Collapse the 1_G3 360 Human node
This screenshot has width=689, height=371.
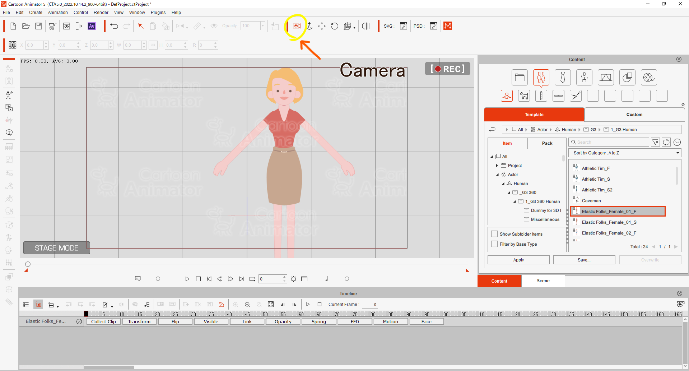pyautogui.click(x=515, y=201)
